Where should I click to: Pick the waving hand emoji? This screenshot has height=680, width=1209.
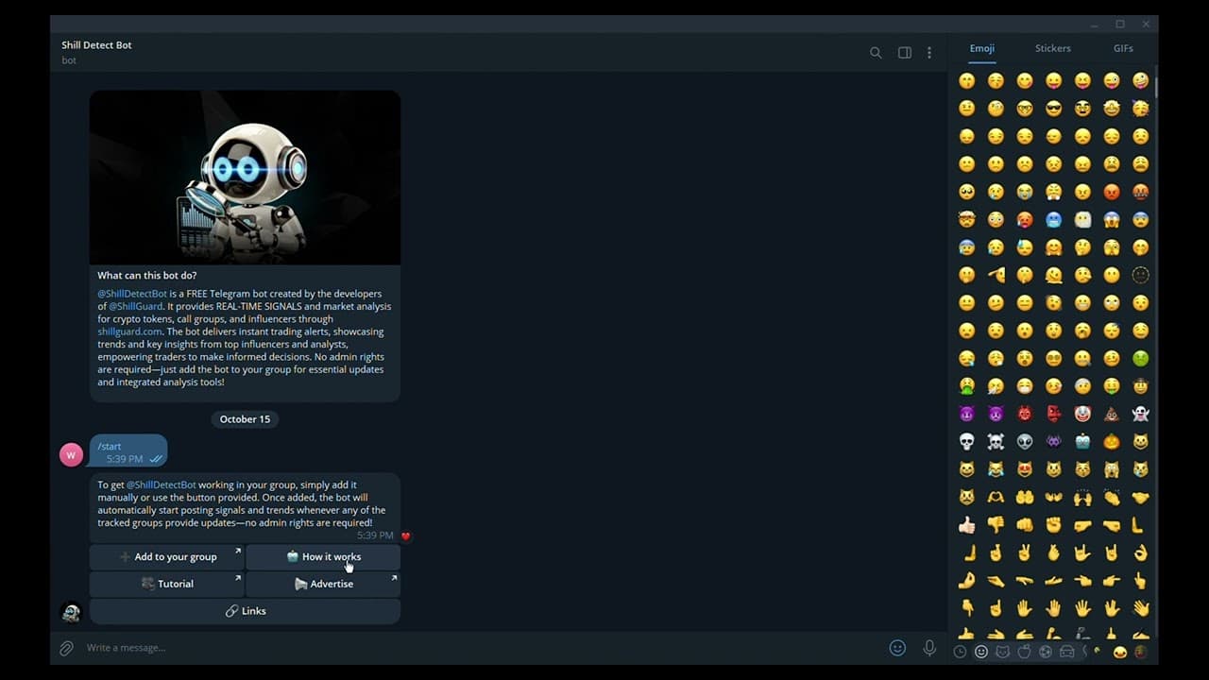[1140, 608]
